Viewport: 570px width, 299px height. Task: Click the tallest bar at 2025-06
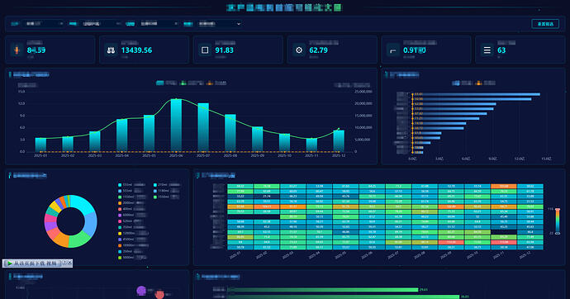tap(176, 126)
